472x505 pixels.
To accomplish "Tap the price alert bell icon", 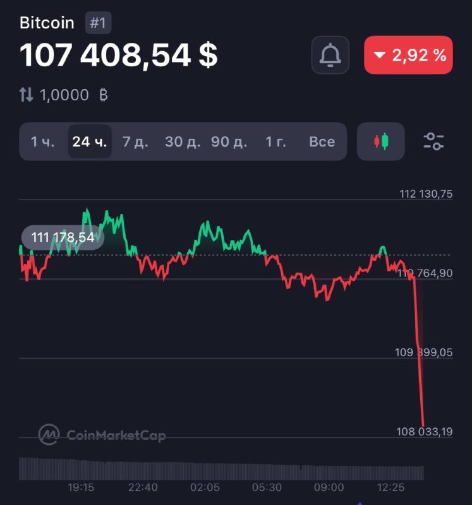I will [330, 55].
